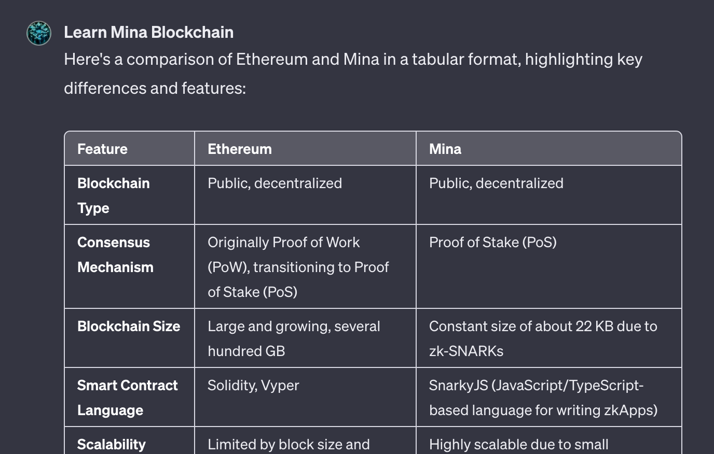Click the Learn Mina Blockchain title

point(148,32)
